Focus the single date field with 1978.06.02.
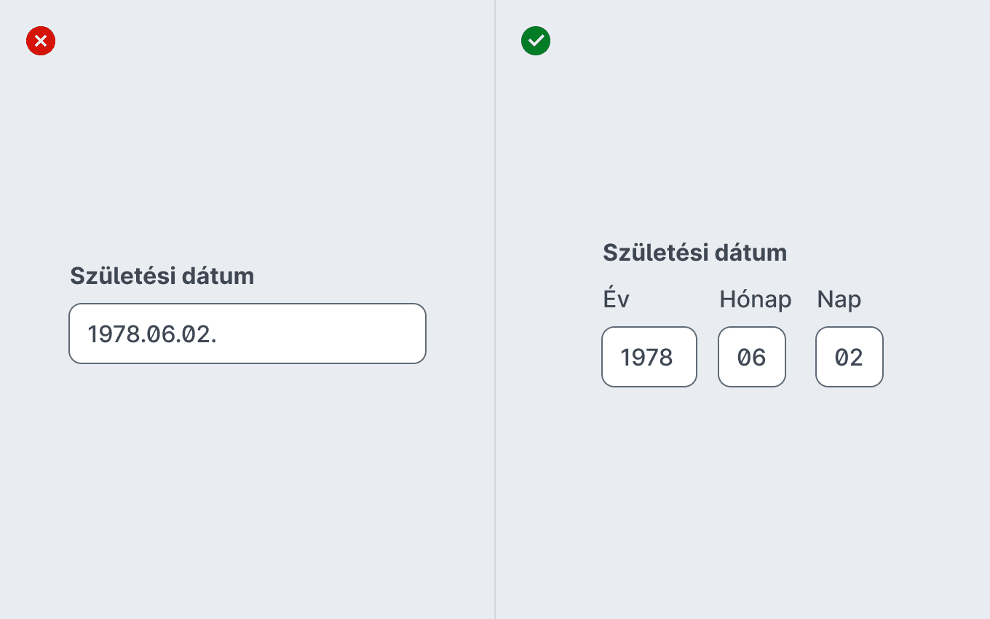Screen dimensions: 990x619 (247, 334)
